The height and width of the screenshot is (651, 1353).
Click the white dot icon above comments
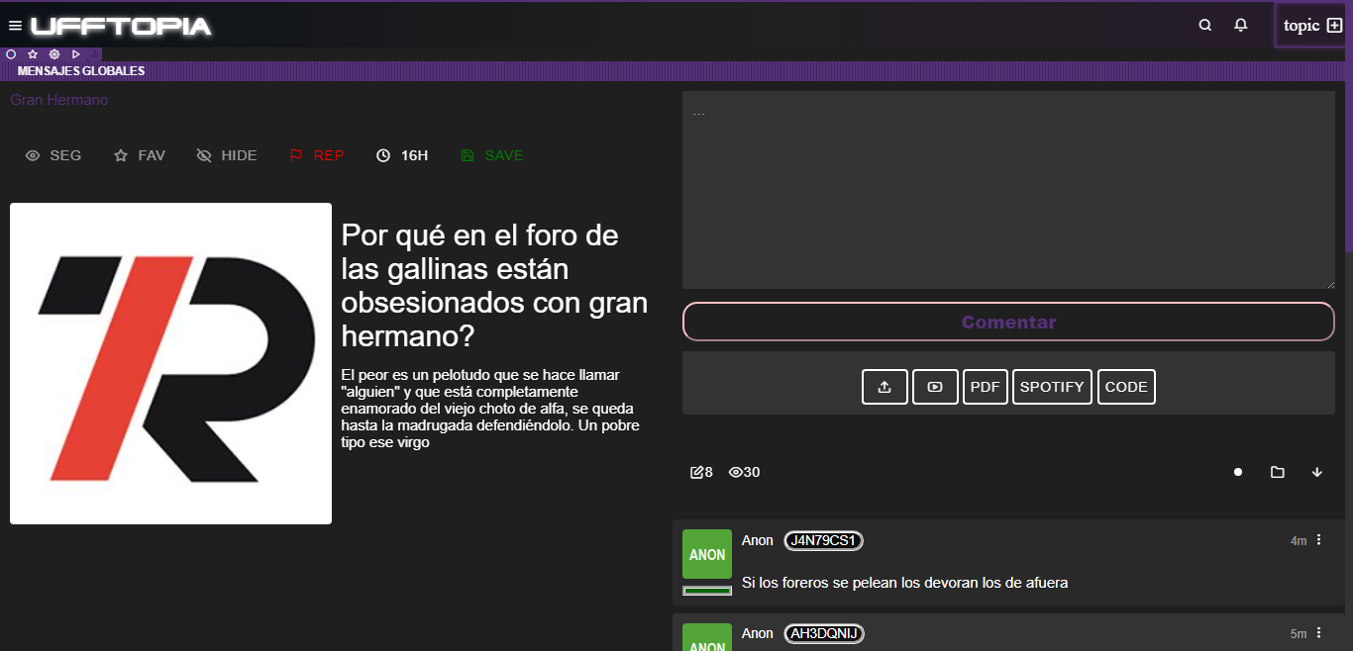point(1238,472)
